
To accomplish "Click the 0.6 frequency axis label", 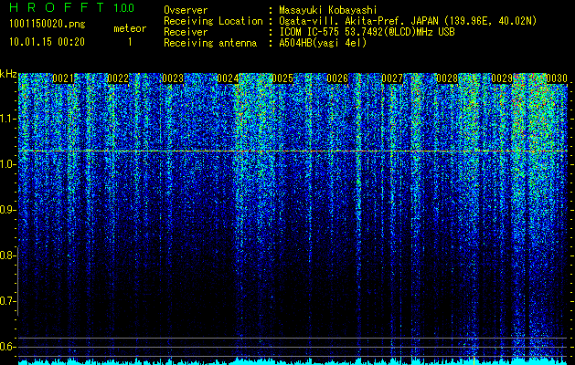I will click(8, 347).
